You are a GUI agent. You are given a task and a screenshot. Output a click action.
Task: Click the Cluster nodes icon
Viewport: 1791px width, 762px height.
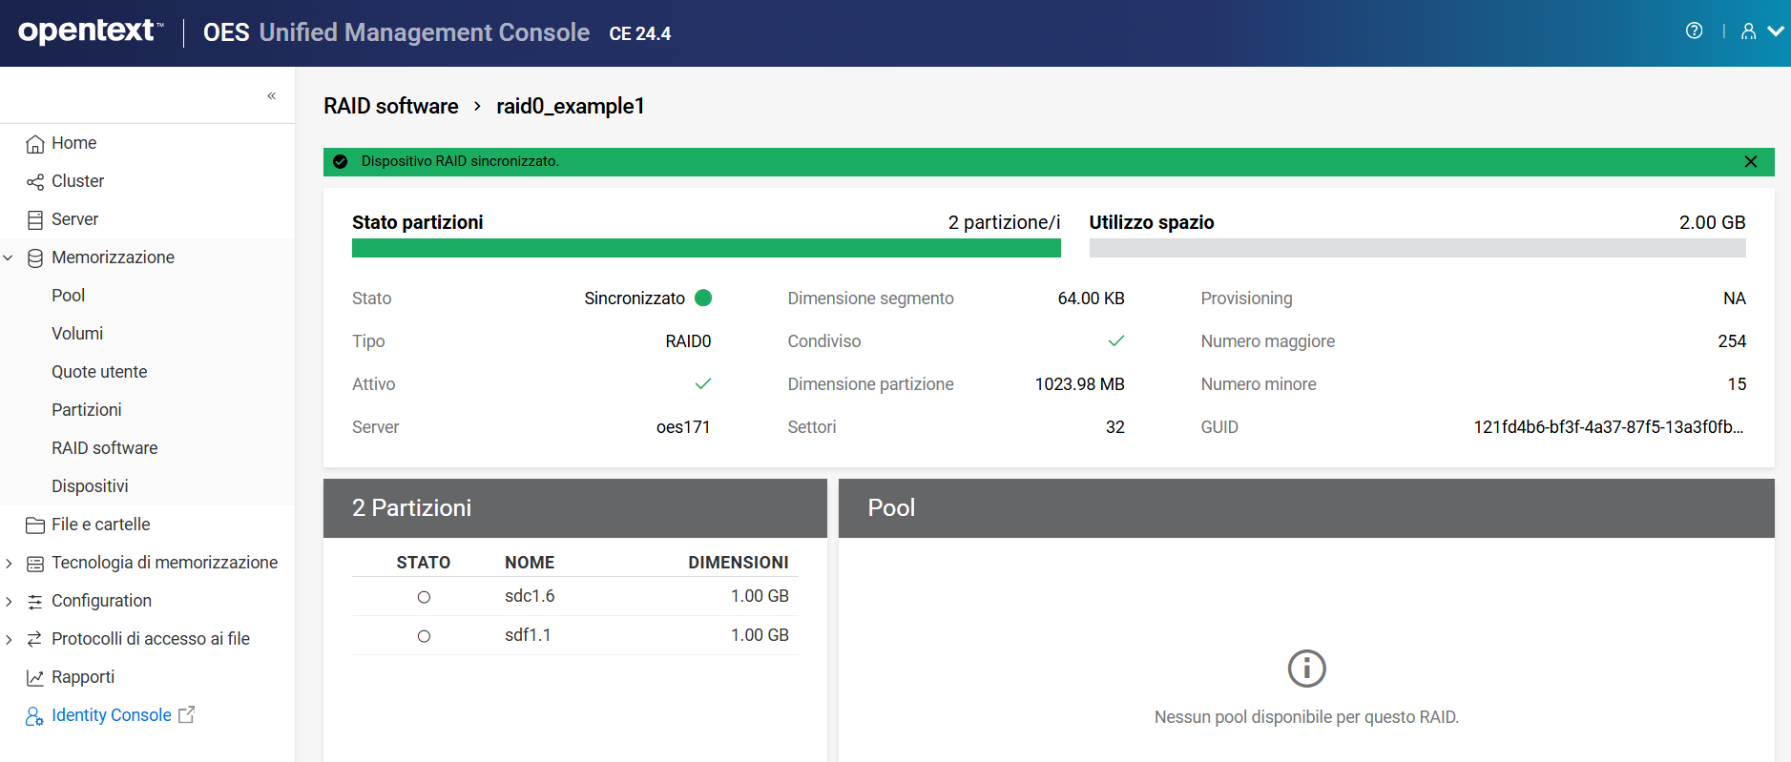[35, 182]
